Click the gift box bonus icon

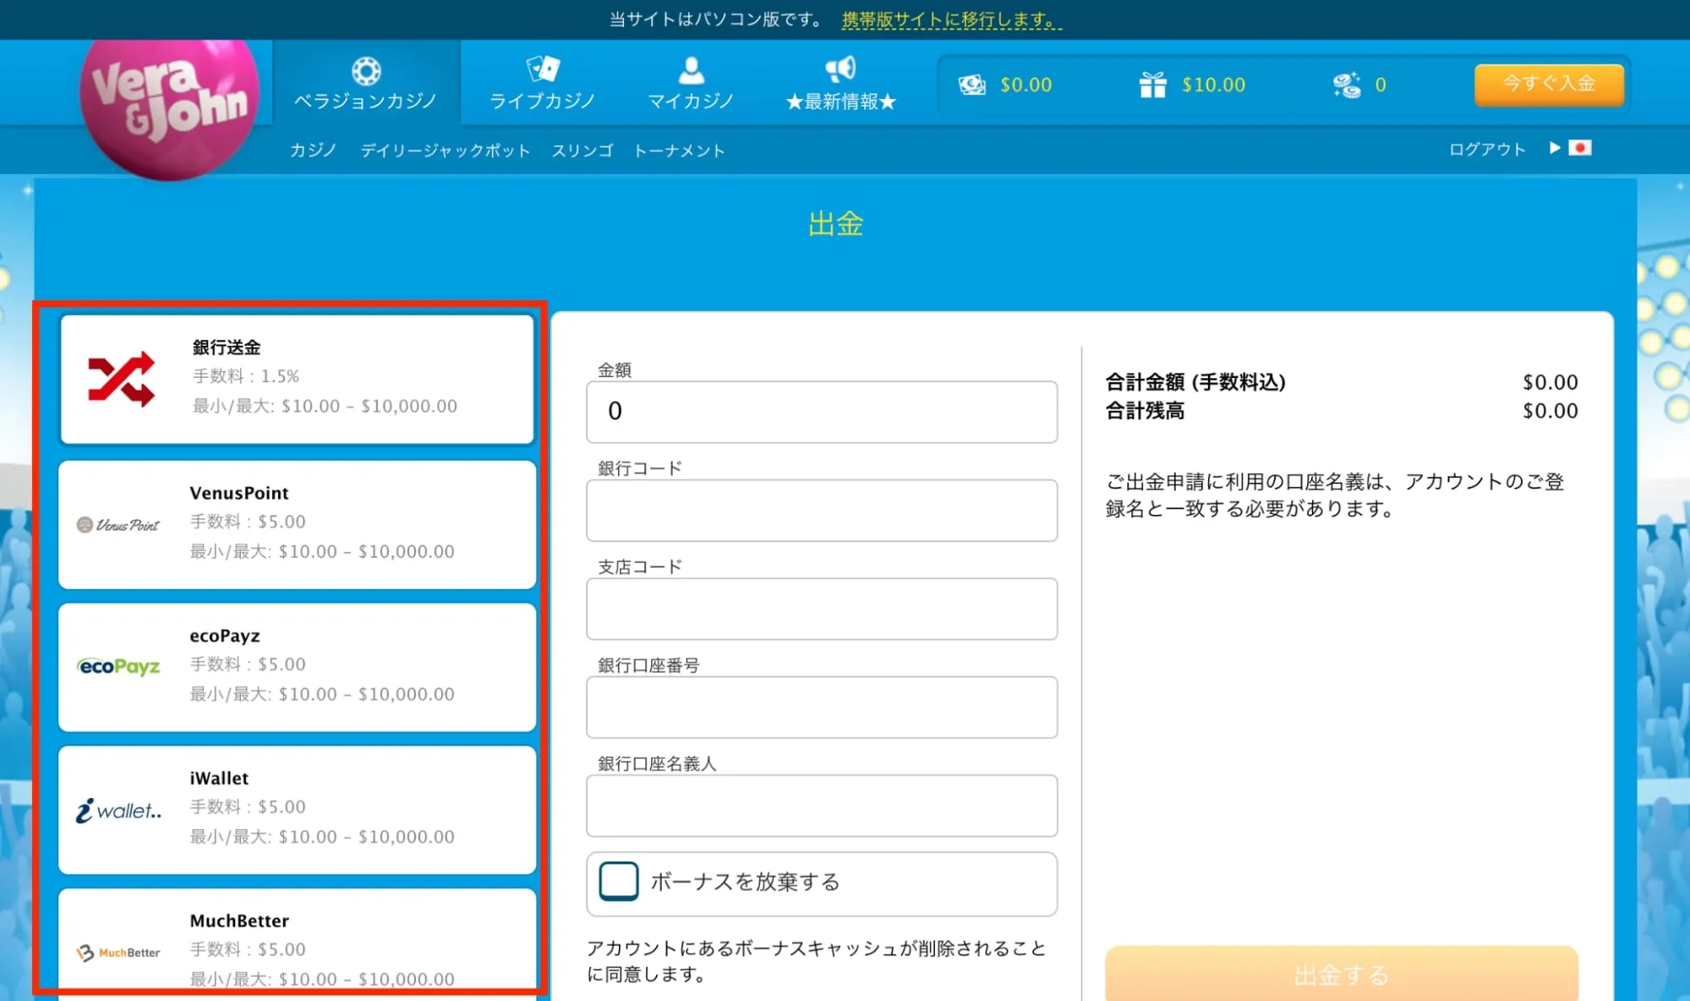coord(1152,85)
